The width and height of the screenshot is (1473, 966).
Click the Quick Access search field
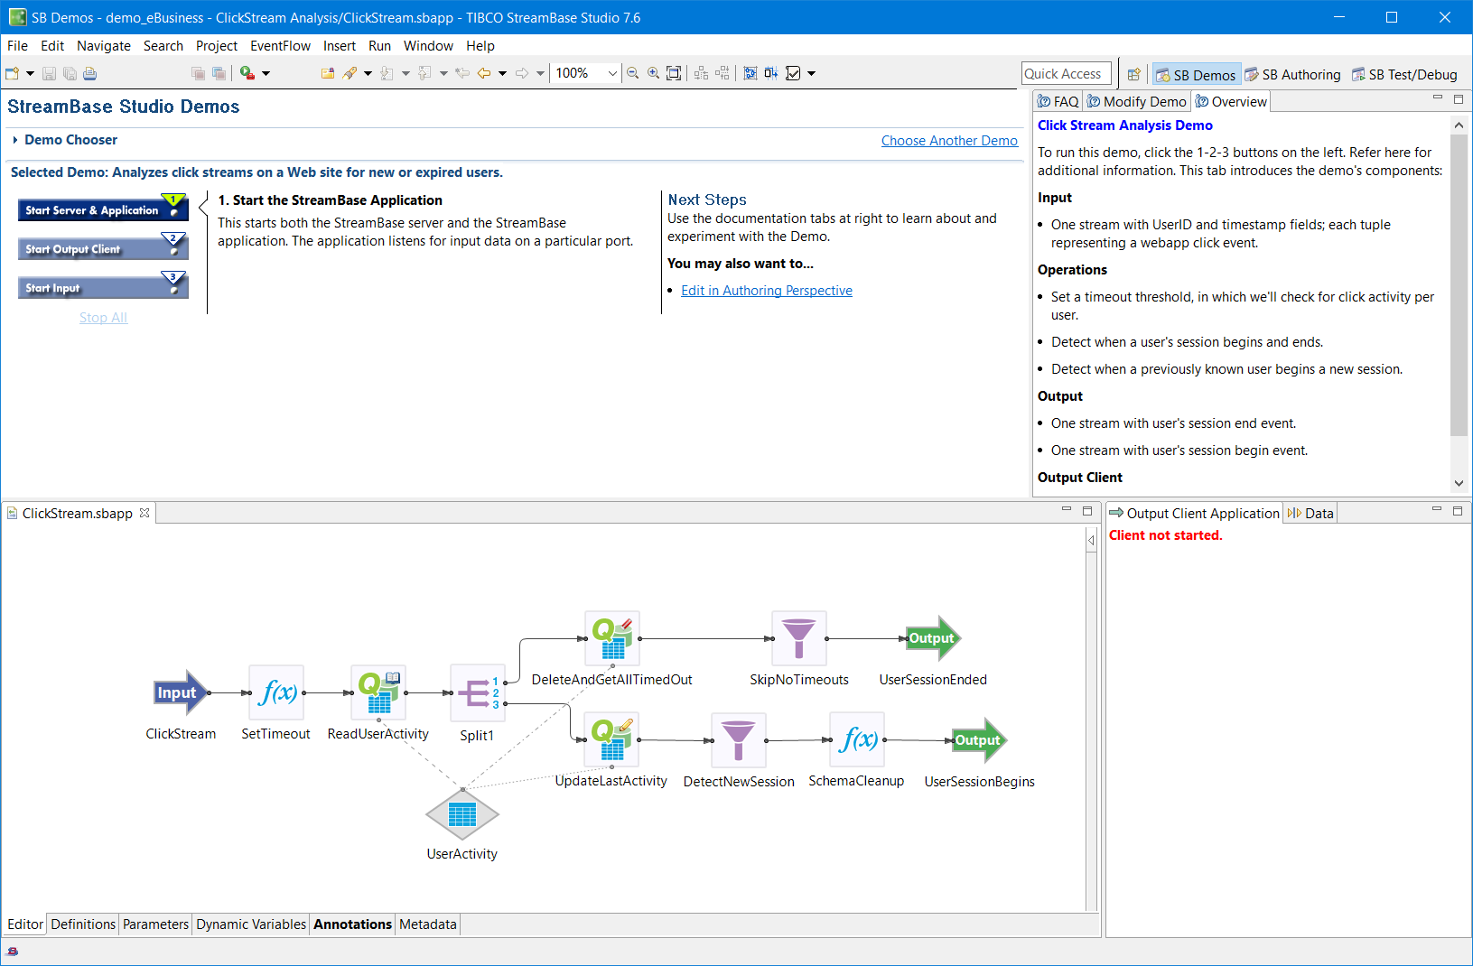tap(1066, 74)
